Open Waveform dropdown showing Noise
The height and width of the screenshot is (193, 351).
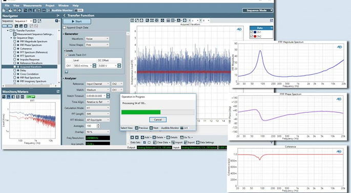pyautogui.click(x=97, y=39)
